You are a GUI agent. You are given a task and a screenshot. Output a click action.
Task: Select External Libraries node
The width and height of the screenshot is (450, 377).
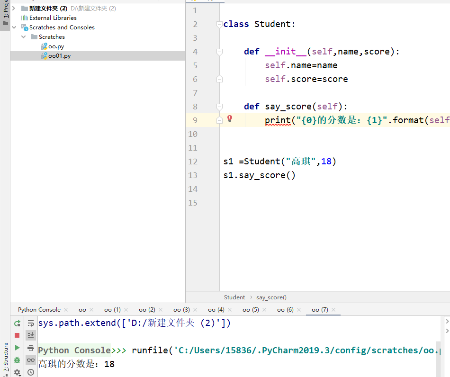[x=53, y=18]
